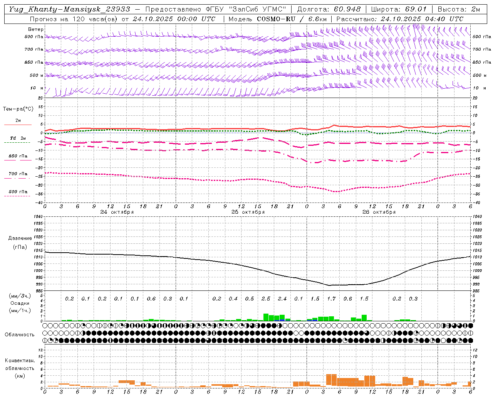Click the Широта: 69.01 value
This screenshot has width=493, height=395.
(x=399, y=9)
